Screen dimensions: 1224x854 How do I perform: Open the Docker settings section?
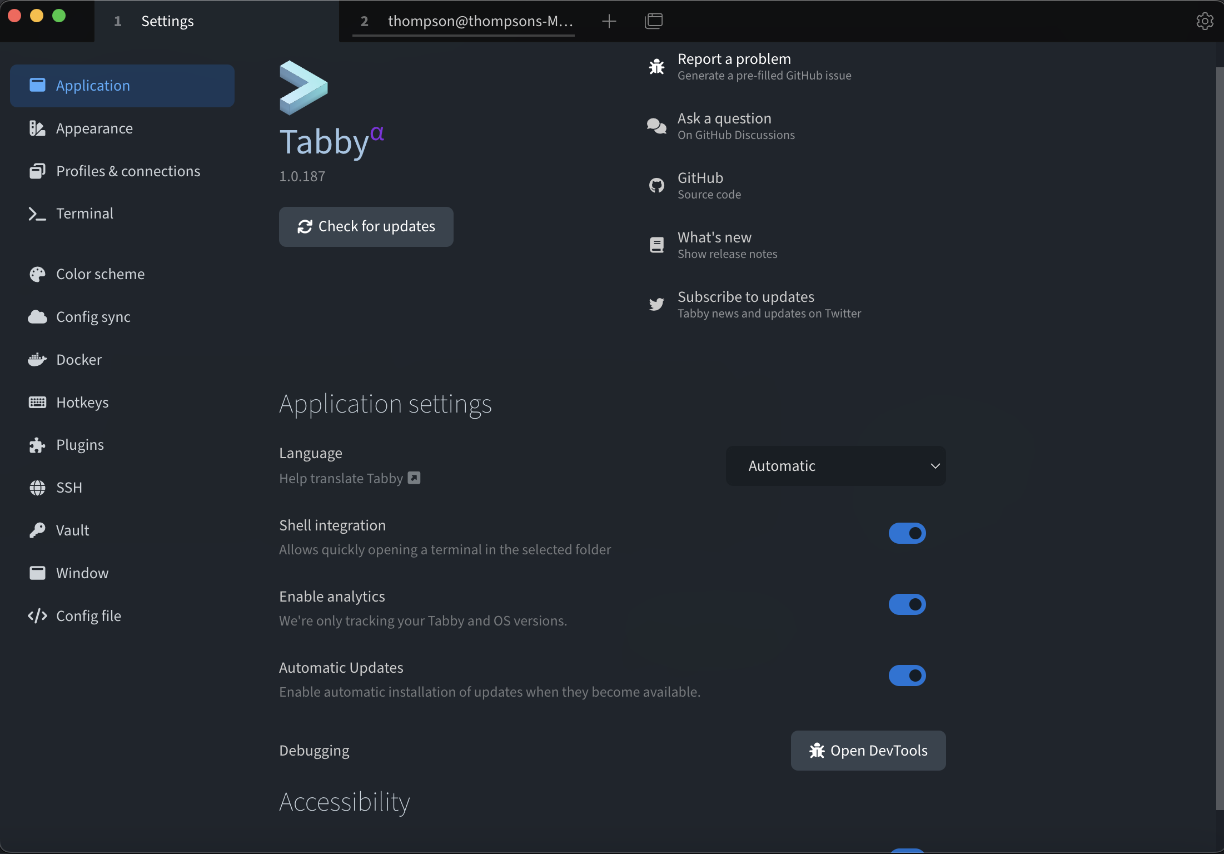79,359
